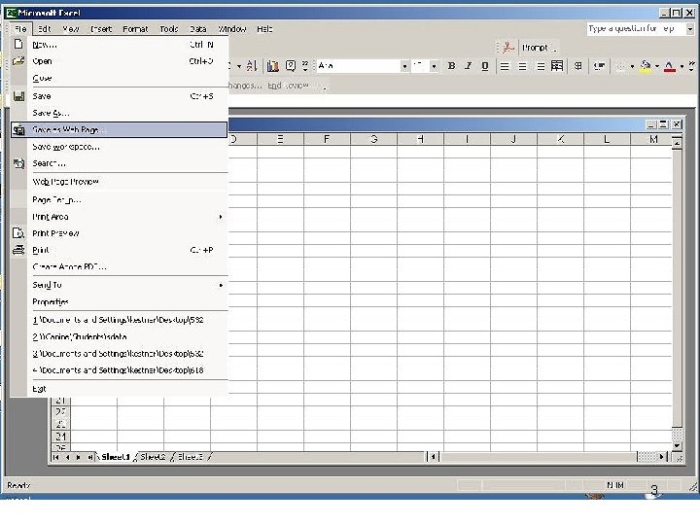
Task: Click End Review toolbar button
Action: [288, 86]
